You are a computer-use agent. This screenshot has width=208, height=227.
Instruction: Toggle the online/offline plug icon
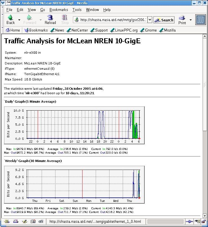[189, 222]
